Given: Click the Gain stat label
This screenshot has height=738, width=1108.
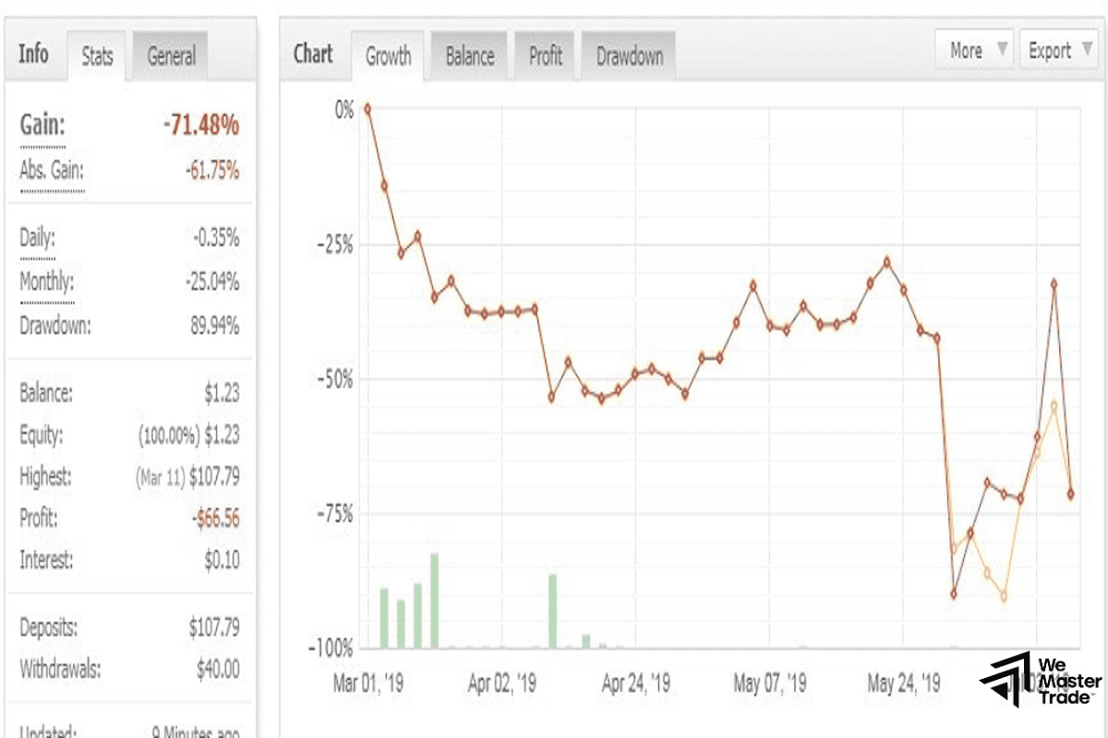Looking at the screenshot, I should coord(41,122).
